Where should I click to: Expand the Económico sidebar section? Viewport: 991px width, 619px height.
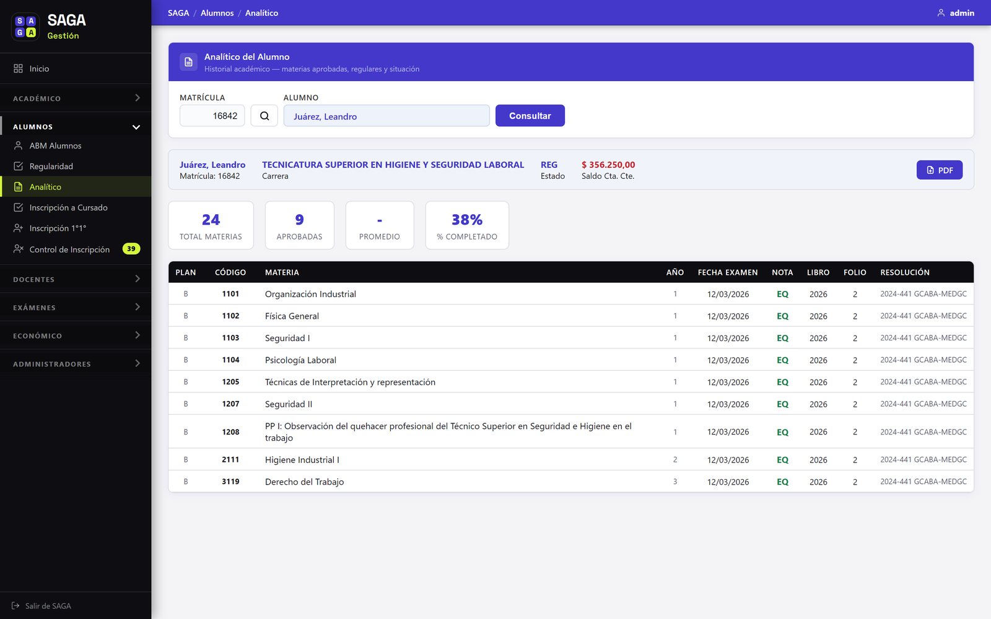pos(76,335)
